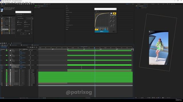
Task: Open the graph editor icon in timeline header
Action: tap(36, 47)
